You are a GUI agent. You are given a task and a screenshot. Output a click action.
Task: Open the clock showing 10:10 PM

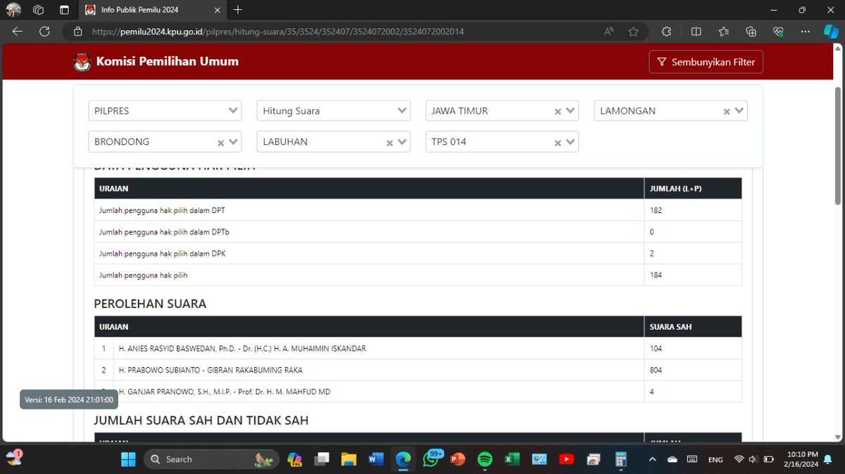(803, 459)
